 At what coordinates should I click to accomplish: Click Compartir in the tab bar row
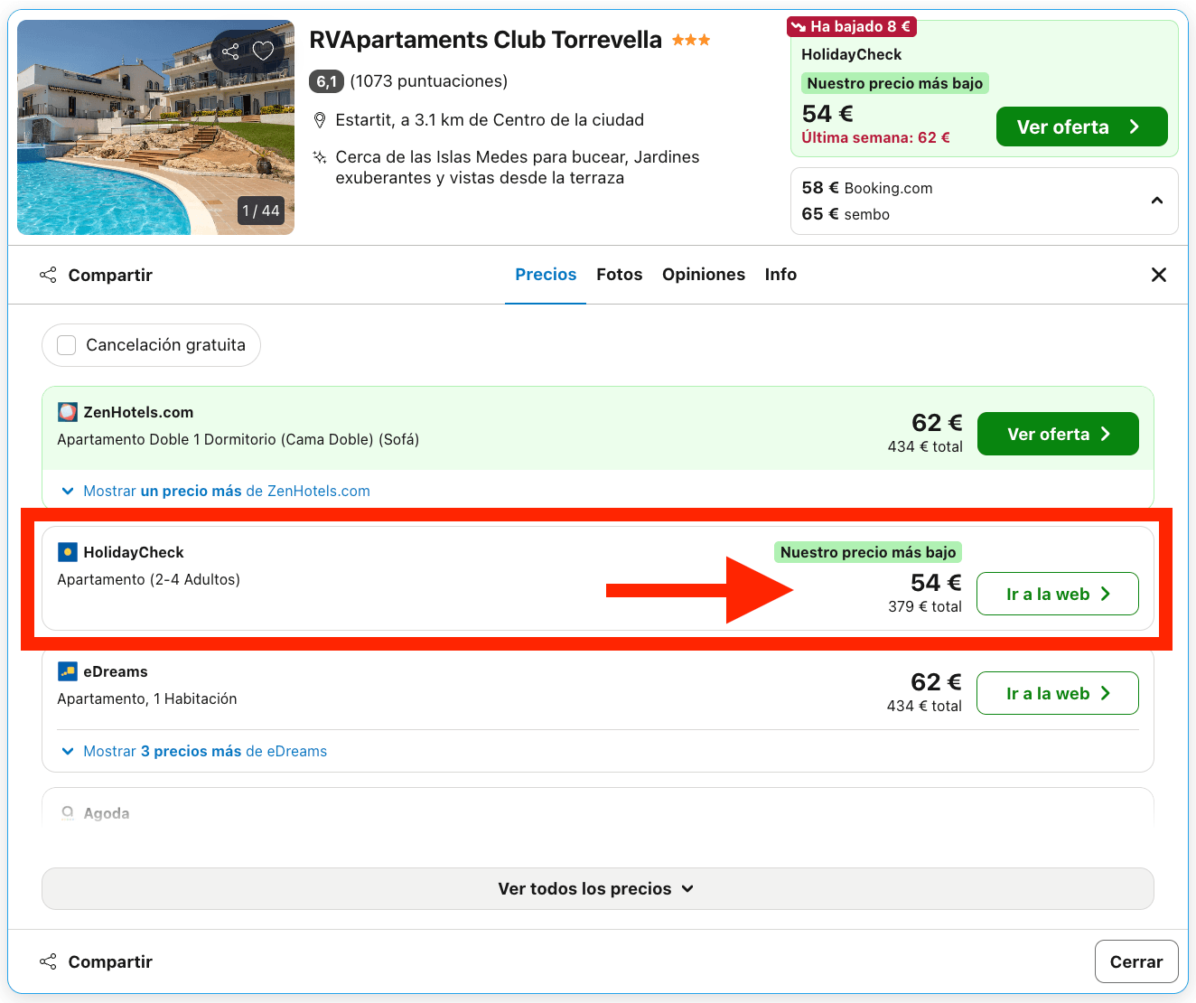click(97, 275)
